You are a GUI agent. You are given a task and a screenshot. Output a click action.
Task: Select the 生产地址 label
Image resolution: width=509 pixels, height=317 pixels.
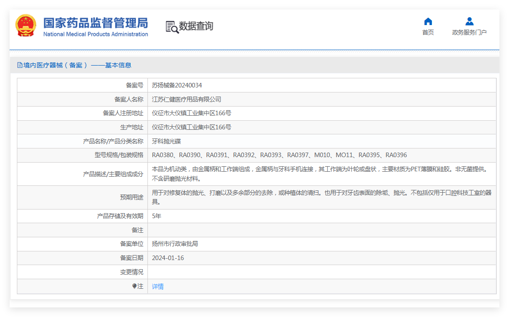132,127
